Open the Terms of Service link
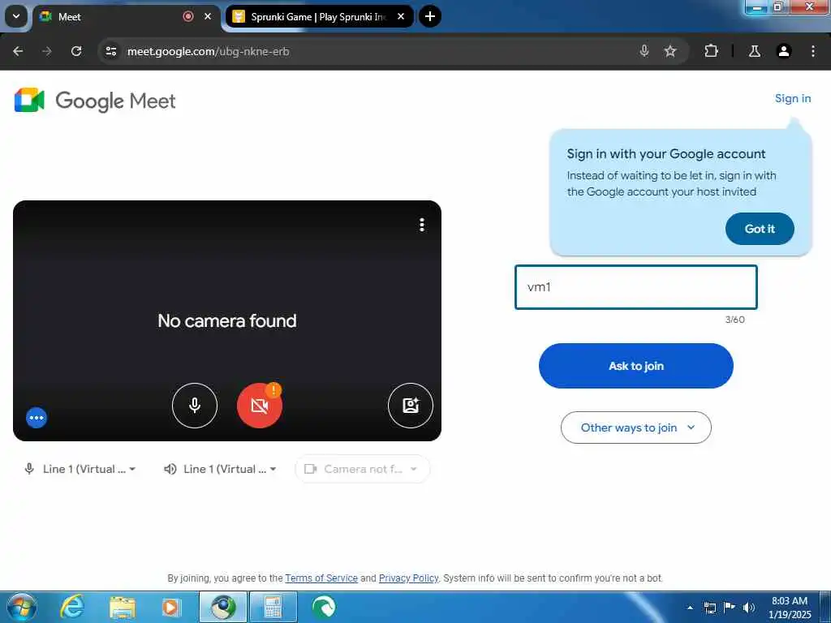 tap(321, 578)
